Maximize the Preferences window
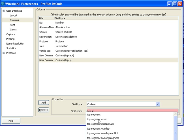184x140 pixels. point(175,4)
